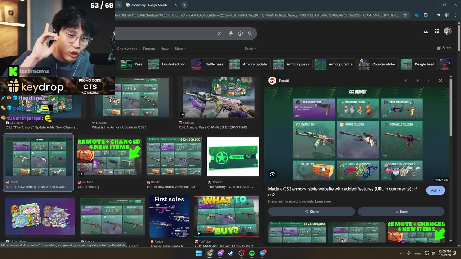Open the Google apps grid
The height and width of the screenshot is (259, 461).
click(x=437, y=31)
